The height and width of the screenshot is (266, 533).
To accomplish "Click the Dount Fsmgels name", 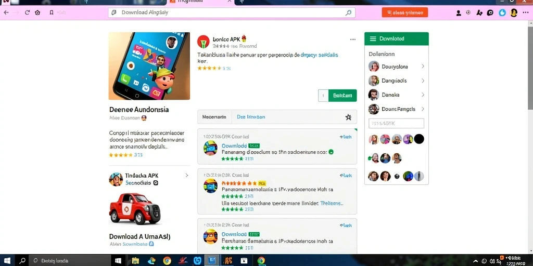I will coord(398,109).
